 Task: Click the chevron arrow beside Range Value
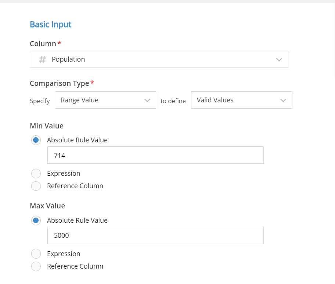click(147, 101)
